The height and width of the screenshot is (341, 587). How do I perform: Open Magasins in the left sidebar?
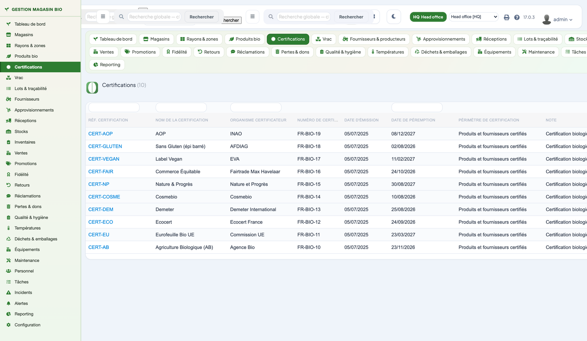[x=40, y=35]
